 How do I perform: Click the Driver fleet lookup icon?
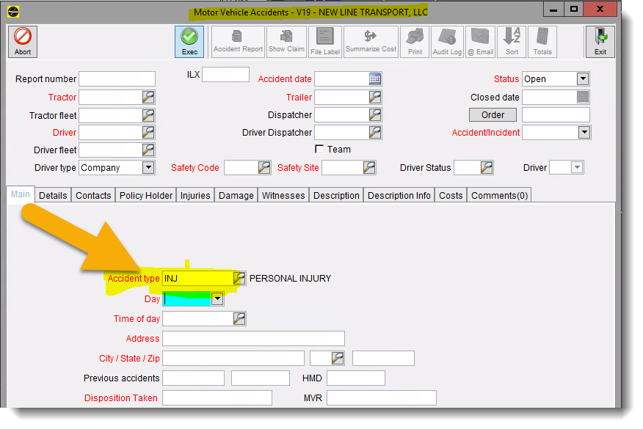click(148, 150)
